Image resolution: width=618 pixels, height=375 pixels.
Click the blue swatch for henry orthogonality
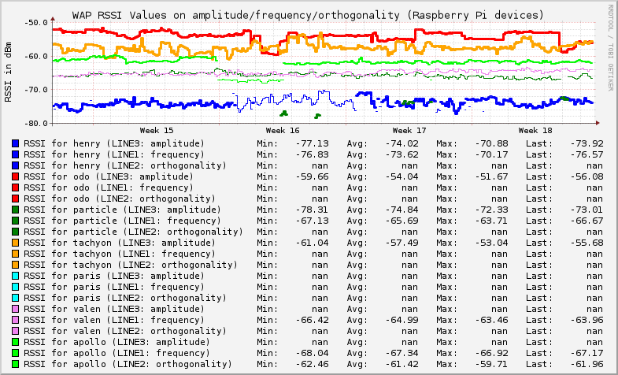click(x=16, y=165)
